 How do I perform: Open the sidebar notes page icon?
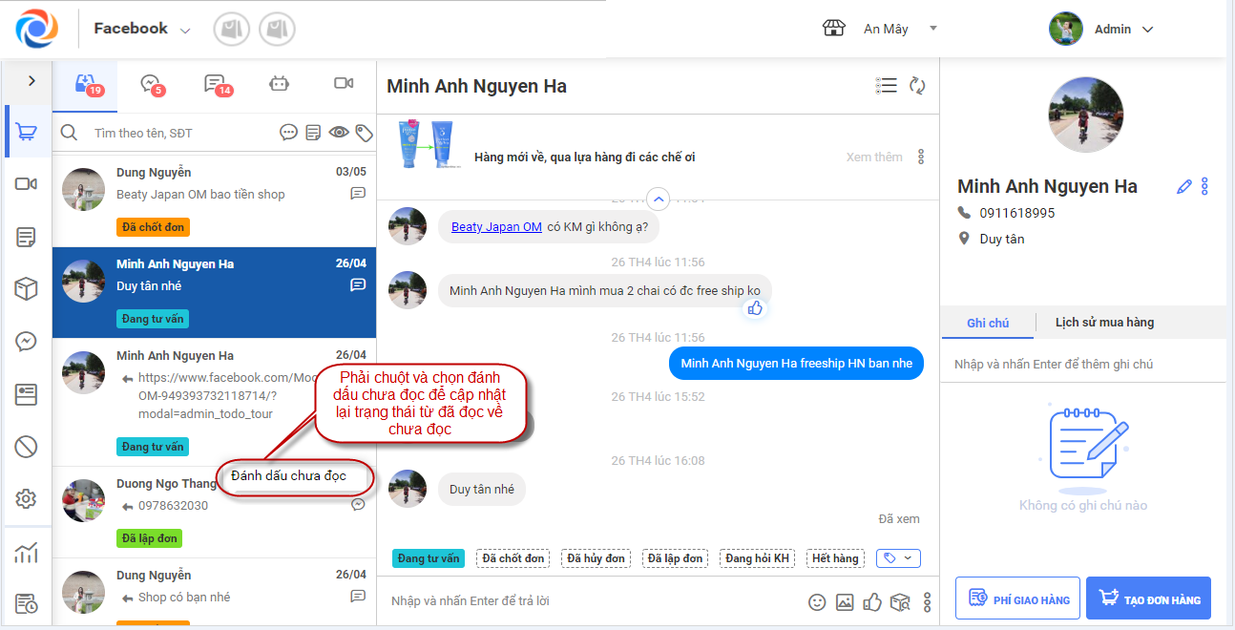[x=27, y=237]
